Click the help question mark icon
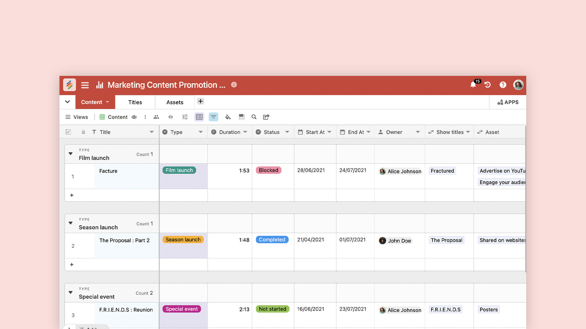 [x=503, y=85]
